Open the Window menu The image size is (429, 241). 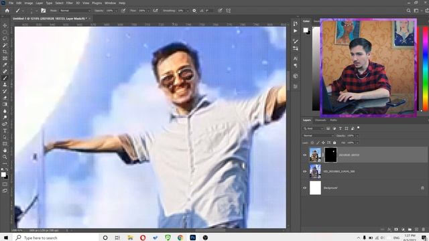(110, 3)
